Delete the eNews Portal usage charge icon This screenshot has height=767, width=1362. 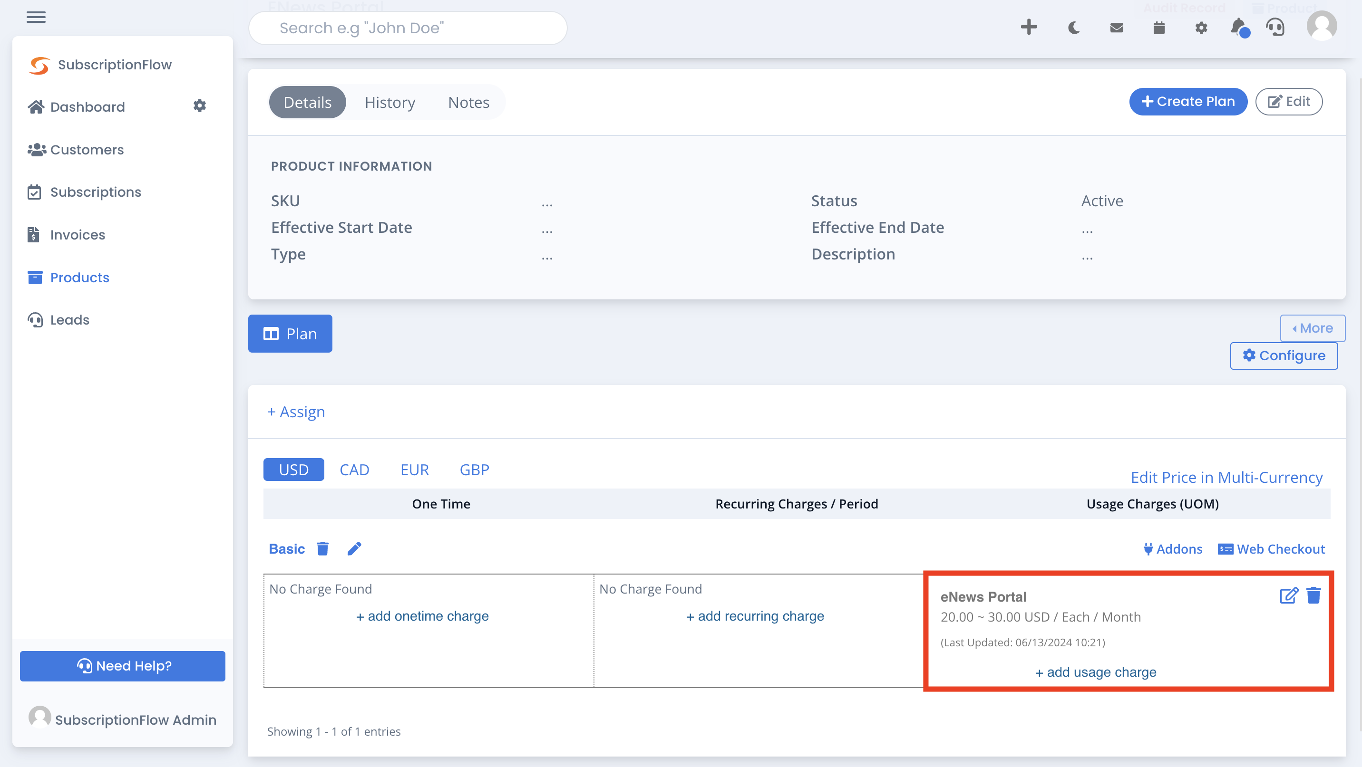click(x=1313, y=595)
